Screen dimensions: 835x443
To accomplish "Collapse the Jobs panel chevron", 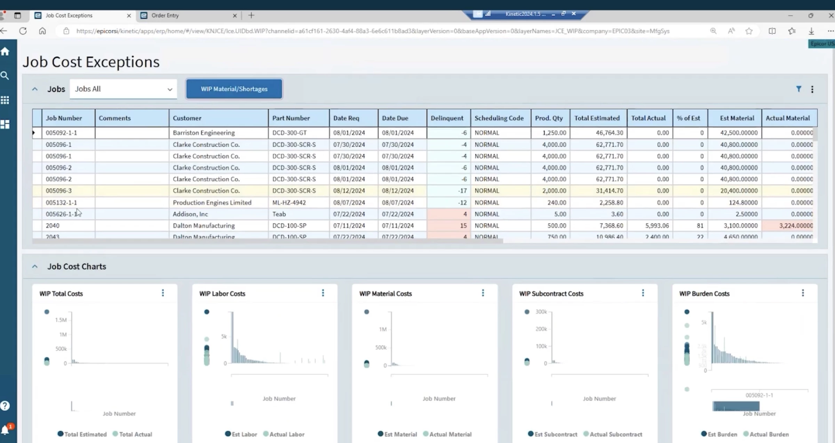I will [x=35, y=89].
